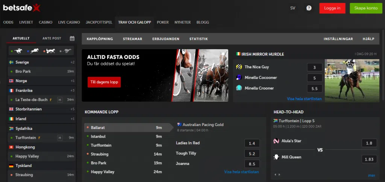
Task: Select odds 1.4 for Ladies In Red
Action: (252, 143)
